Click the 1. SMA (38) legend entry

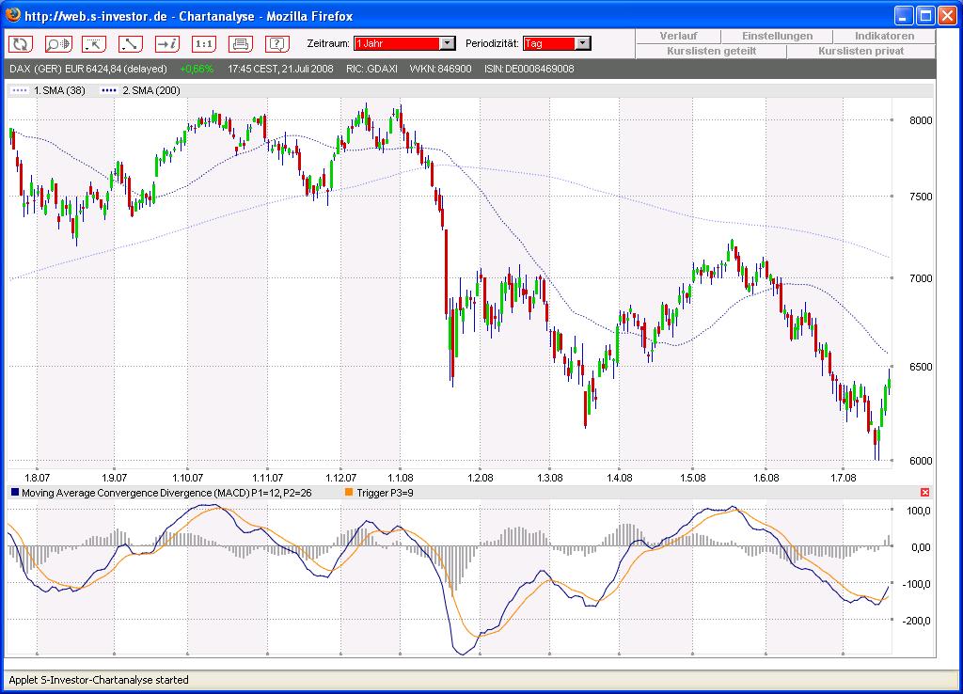pos(49,90)
